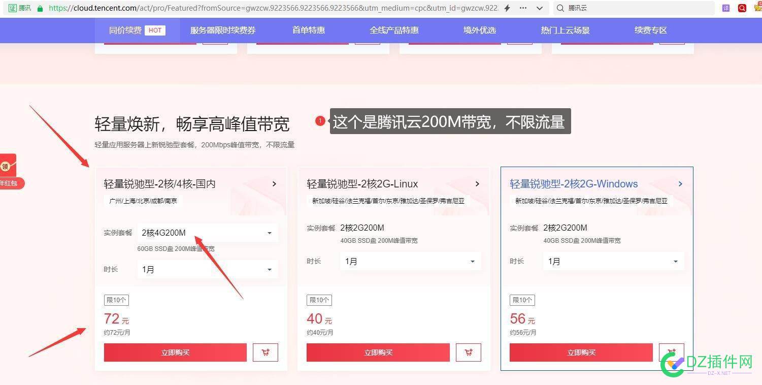
Task: Open the purple 译 translate extension
Action: (726, 8)
